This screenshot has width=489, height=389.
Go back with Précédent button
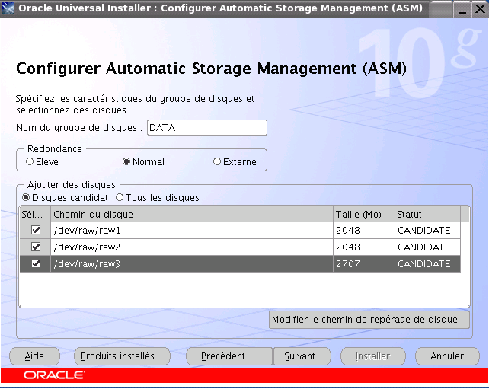coord(229,356)
